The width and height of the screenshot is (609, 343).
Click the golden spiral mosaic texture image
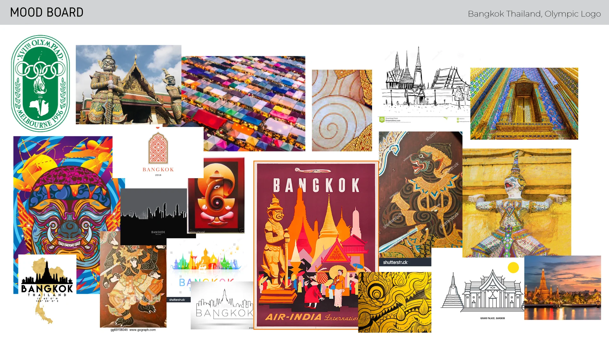(x=342, y=110)
